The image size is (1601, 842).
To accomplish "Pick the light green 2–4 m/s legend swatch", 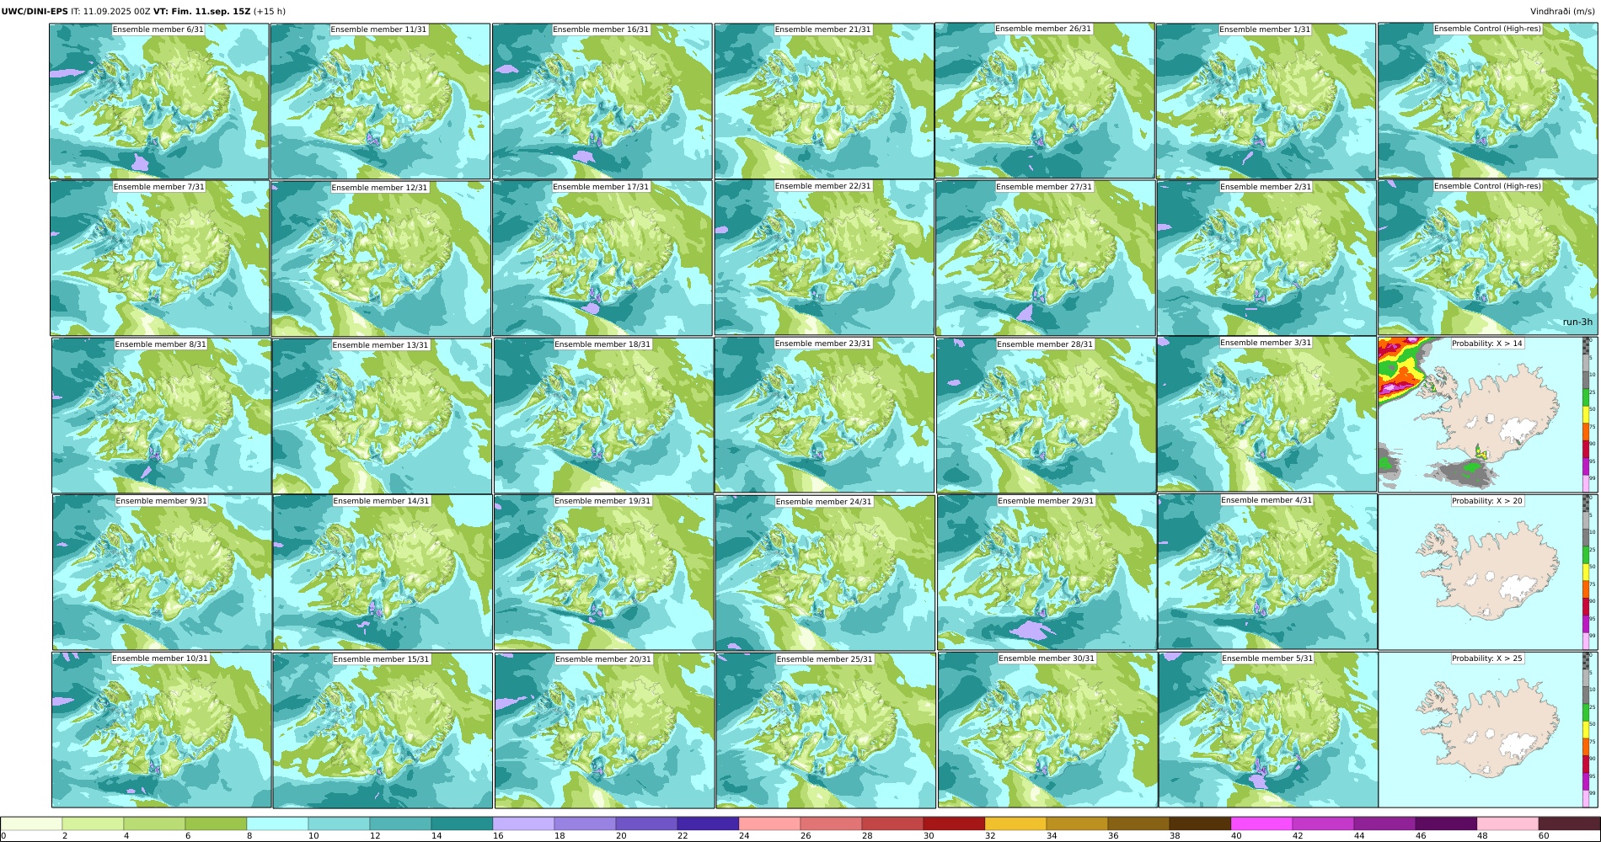I will pos(93,823).
